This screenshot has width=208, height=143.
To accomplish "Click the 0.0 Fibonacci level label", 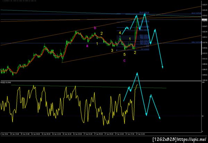I will pyautogui.click(x=145, y=49).
